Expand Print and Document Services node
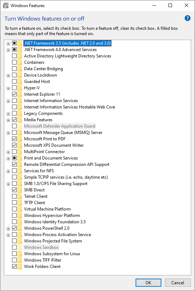The height and width of the screenshot is (291, 195). [x=8, y=158]
